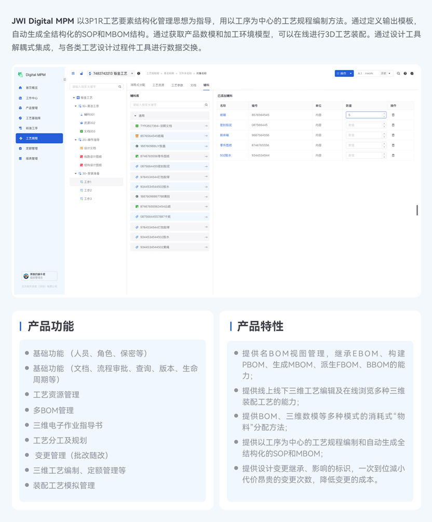Open the 纸箱 name link in table
This screenshot has height=522, width=432.
223,115
